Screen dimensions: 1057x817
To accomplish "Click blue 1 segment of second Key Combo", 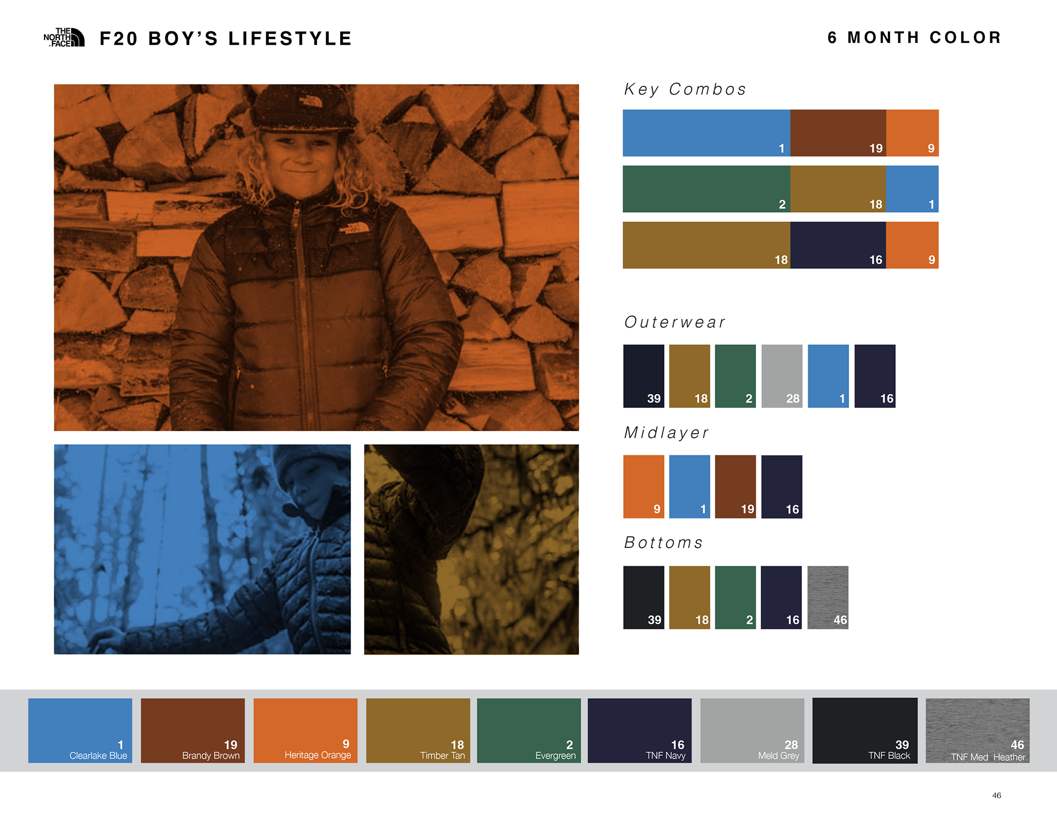I will [912, 189].
